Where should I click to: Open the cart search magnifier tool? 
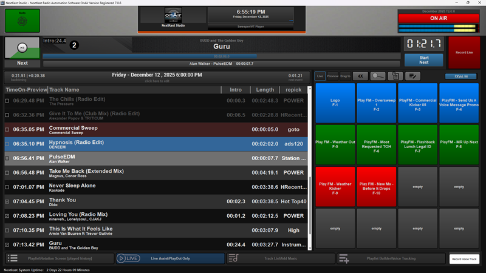378,76
